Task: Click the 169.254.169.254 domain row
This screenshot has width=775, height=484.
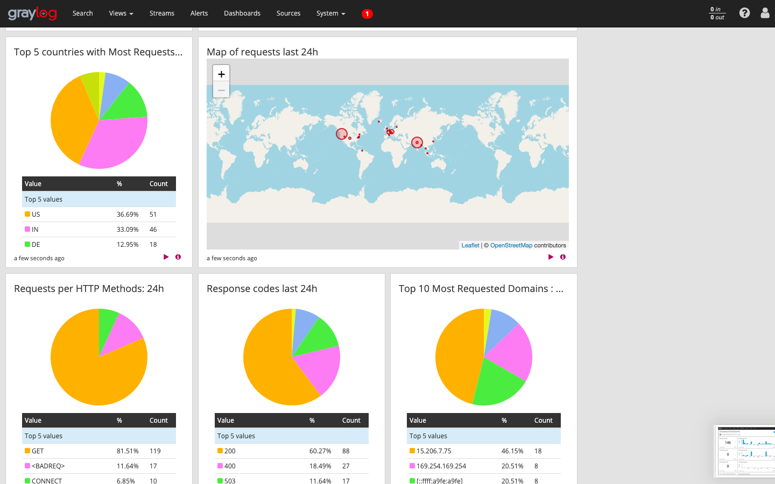Action: click(x=484, y=466)
